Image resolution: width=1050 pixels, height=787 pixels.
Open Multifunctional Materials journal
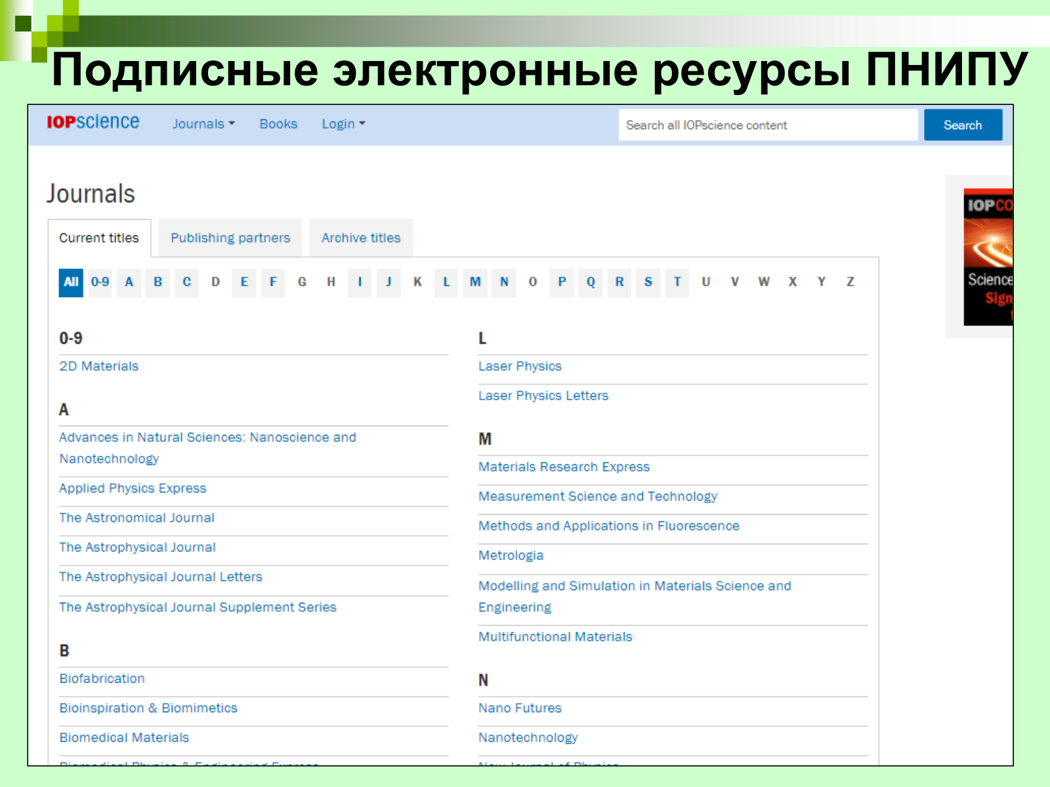(555, 637)
